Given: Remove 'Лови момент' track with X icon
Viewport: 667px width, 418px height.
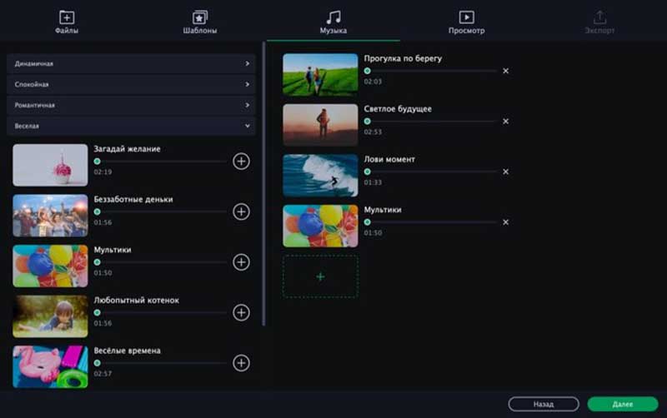Looking at the screenshot, I should click(505, 172).
